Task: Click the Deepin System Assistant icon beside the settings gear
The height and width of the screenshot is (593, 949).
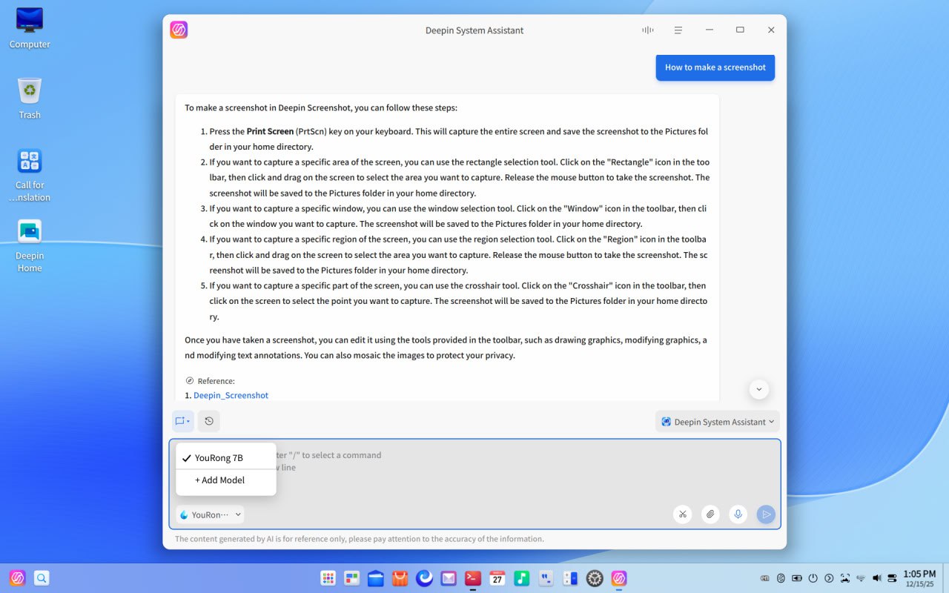Action: tap(619, 578)
